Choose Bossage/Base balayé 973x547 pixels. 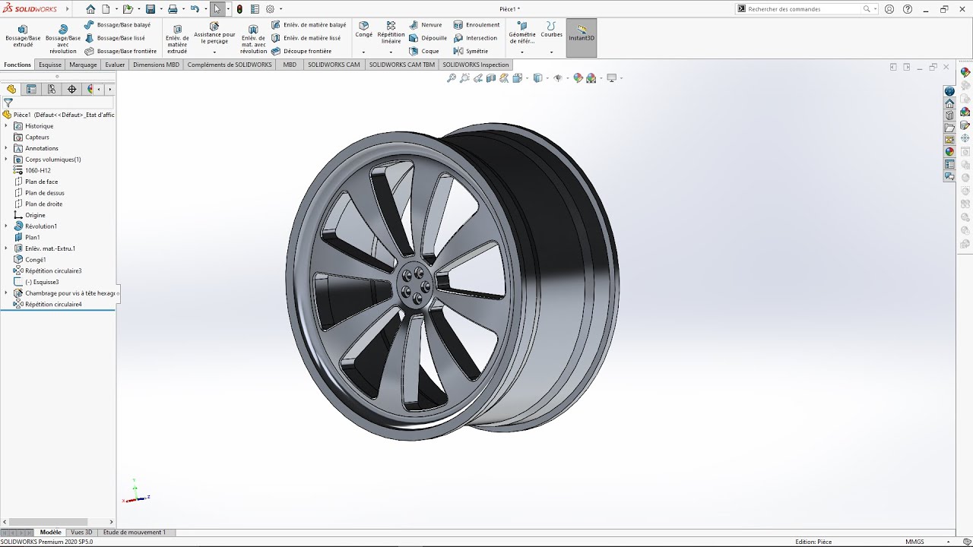[x=117, y=25]
